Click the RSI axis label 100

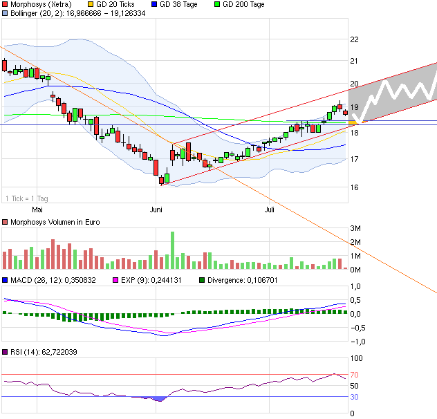(357, 358)
